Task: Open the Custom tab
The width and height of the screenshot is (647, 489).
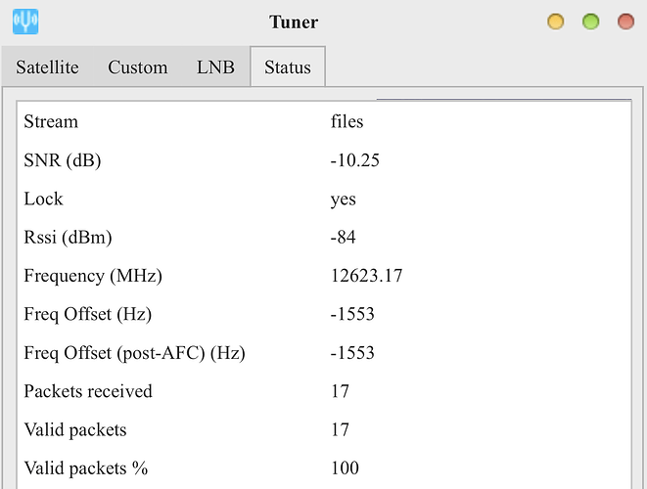Action: pyautogui.click(x=138, y=67)
